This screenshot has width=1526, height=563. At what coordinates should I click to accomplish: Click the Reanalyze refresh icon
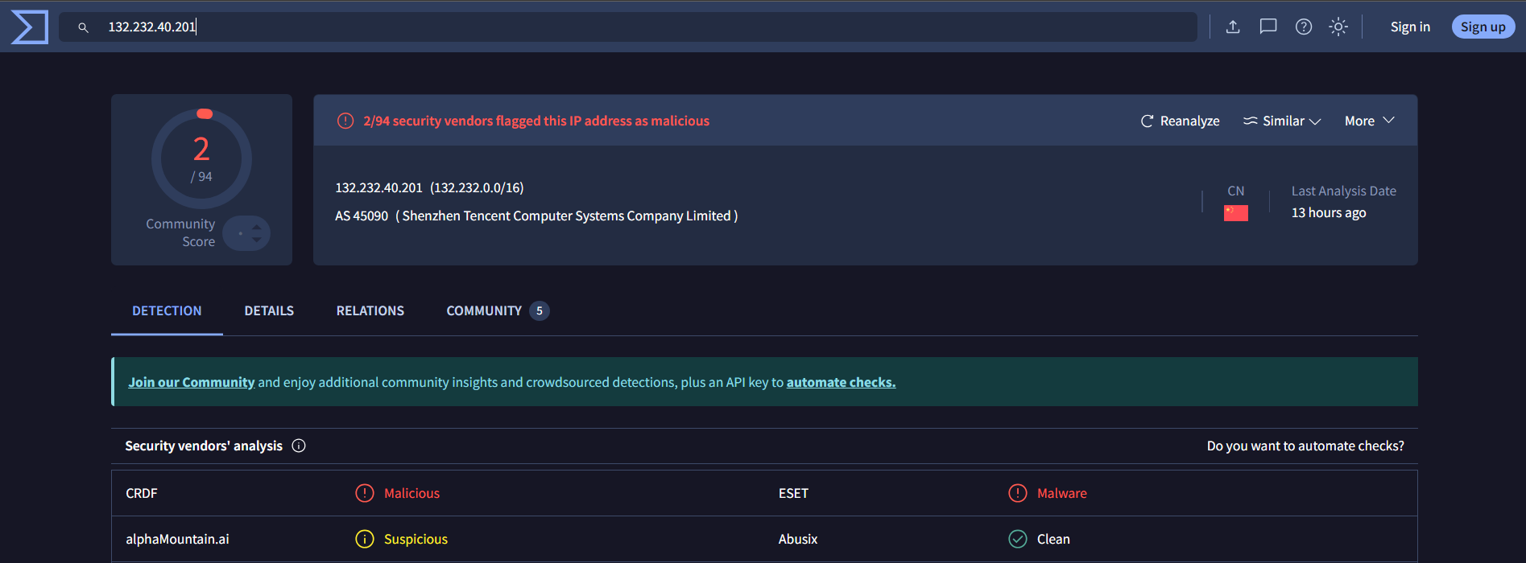coord(1147,121)
